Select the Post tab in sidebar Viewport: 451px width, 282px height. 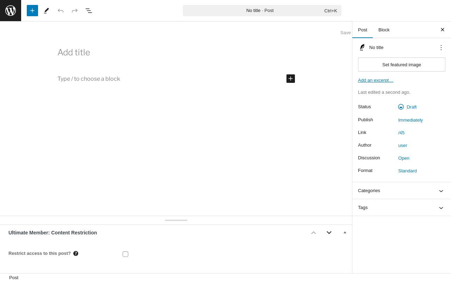(363, 30)
